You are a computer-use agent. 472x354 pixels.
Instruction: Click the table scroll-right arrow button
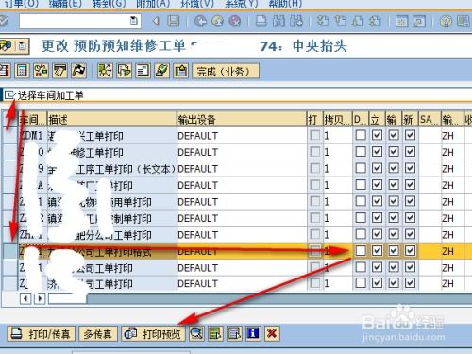coord(40,298)
